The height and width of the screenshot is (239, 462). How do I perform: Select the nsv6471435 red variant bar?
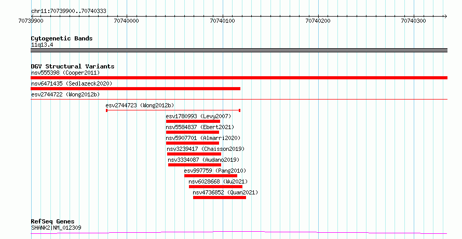pos(135,89)
